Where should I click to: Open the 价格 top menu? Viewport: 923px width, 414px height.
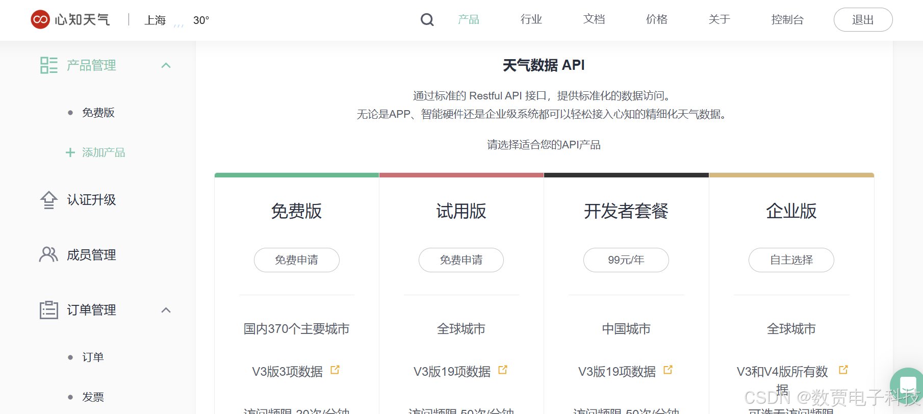(657, 19)
